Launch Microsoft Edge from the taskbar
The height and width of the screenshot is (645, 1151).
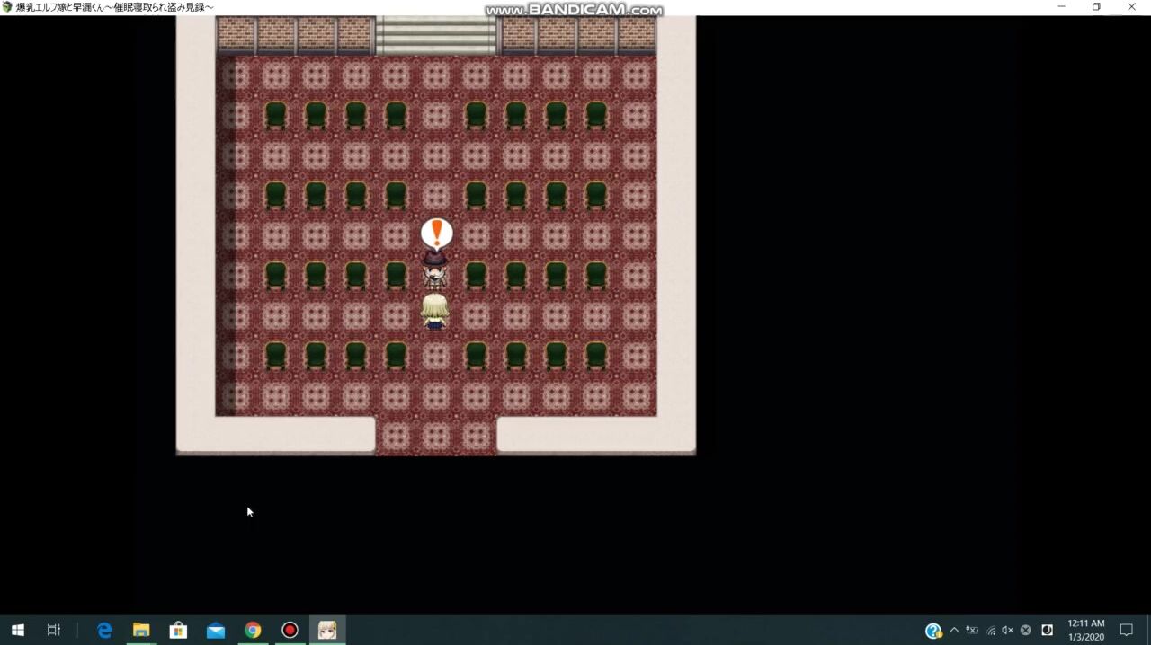click(x=104, y=630)
